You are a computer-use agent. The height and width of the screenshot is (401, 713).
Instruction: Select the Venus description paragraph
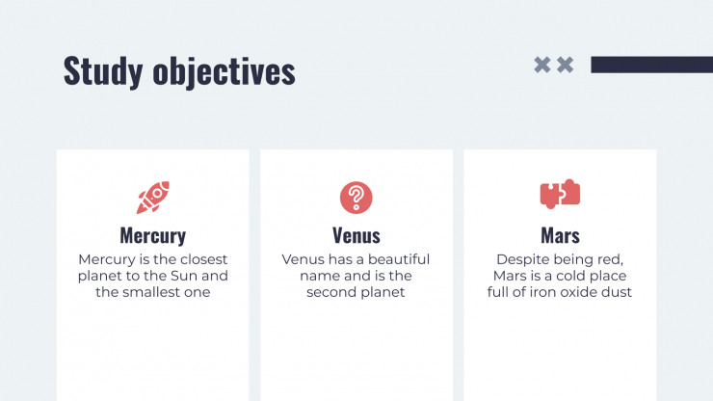point(356,276)
